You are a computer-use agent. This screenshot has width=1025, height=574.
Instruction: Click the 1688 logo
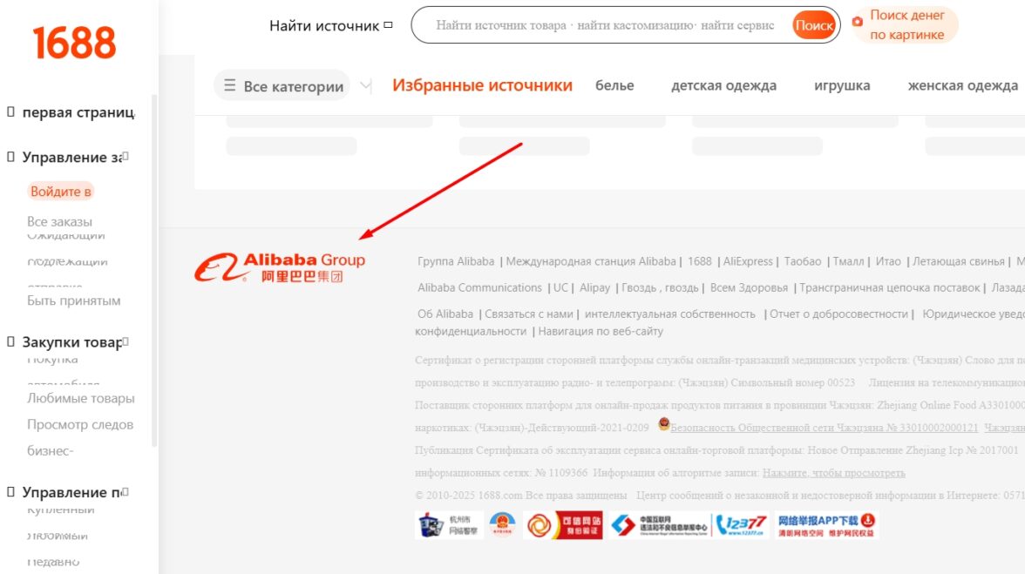tap(74, 43)
